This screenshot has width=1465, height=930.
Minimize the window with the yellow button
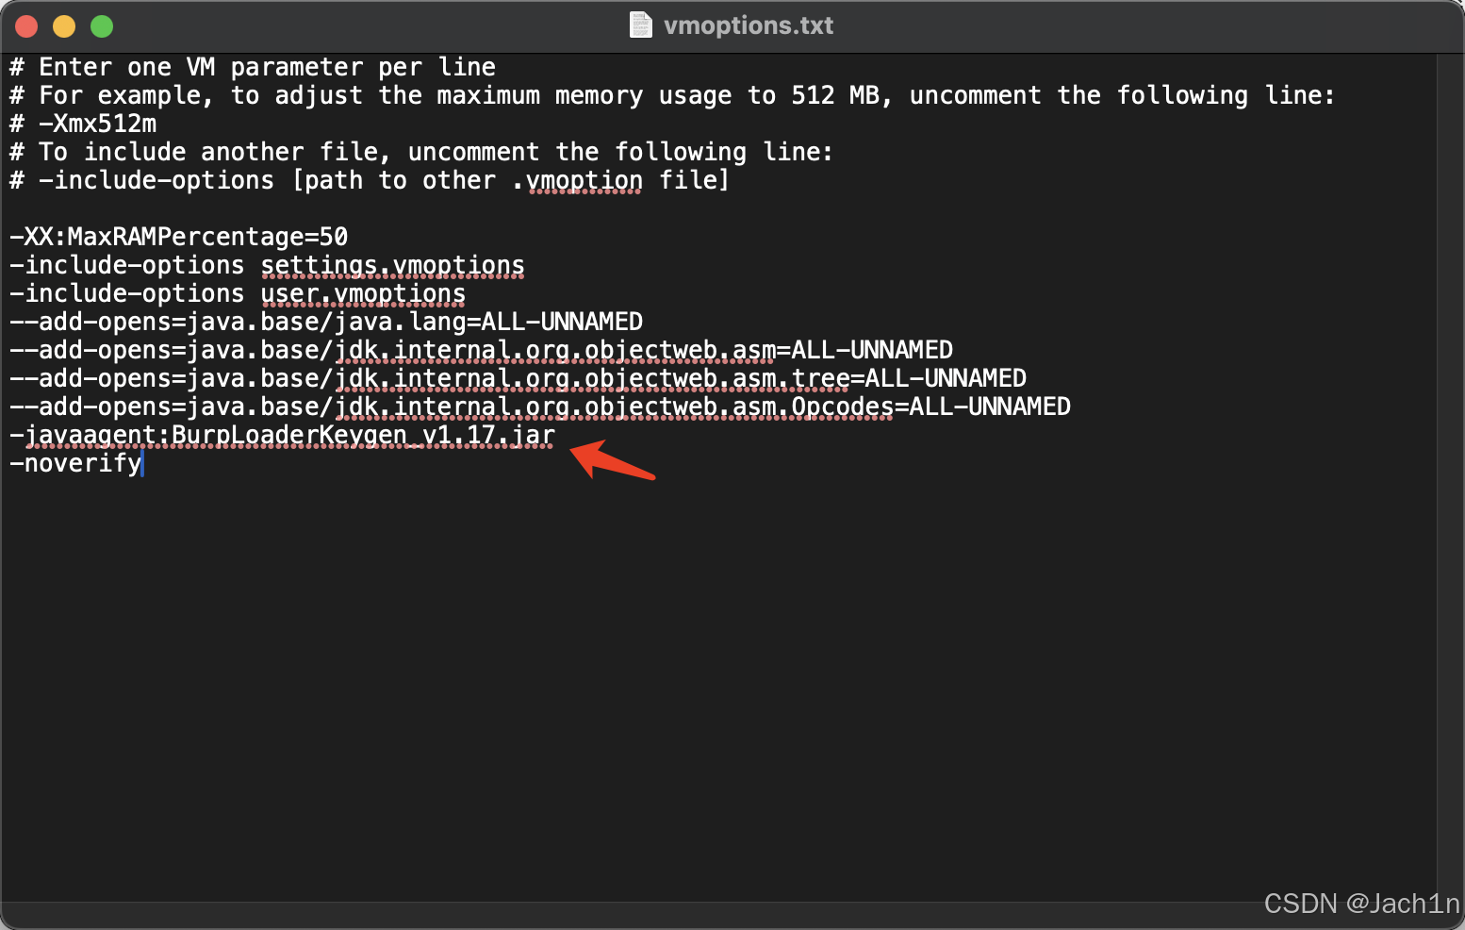point(64,26)
